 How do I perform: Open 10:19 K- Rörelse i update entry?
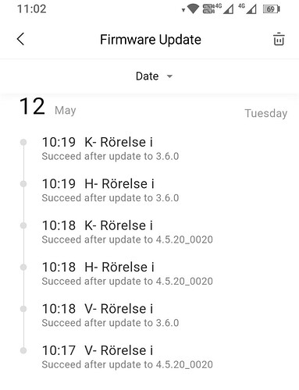149,149
